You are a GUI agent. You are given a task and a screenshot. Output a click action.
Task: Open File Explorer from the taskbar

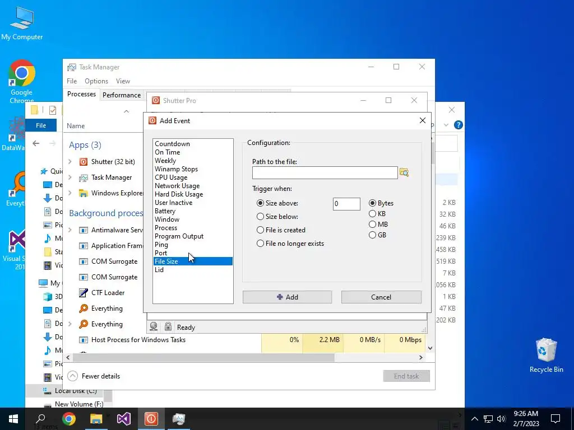click(96, 419)
